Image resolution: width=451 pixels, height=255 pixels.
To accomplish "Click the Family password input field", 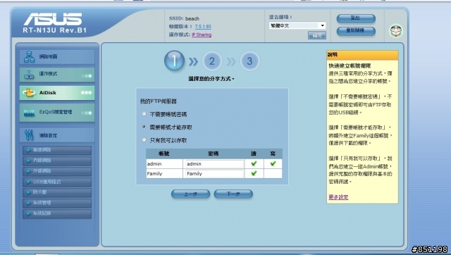I will 214,174.
